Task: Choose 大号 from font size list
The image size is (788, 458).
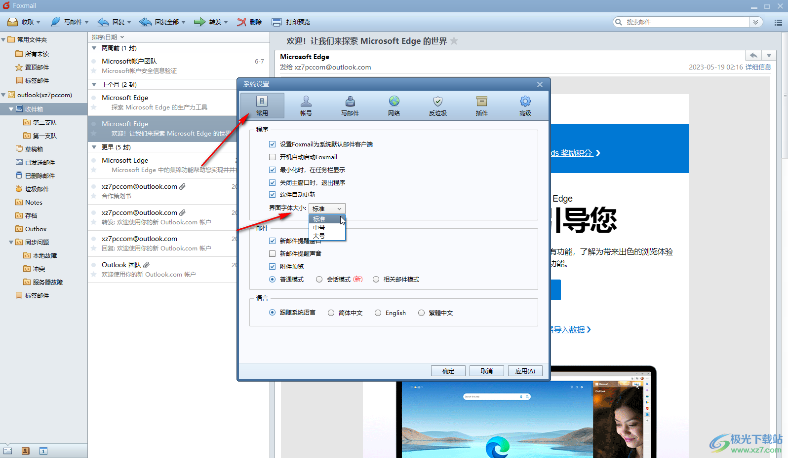Action: [319, 236]
